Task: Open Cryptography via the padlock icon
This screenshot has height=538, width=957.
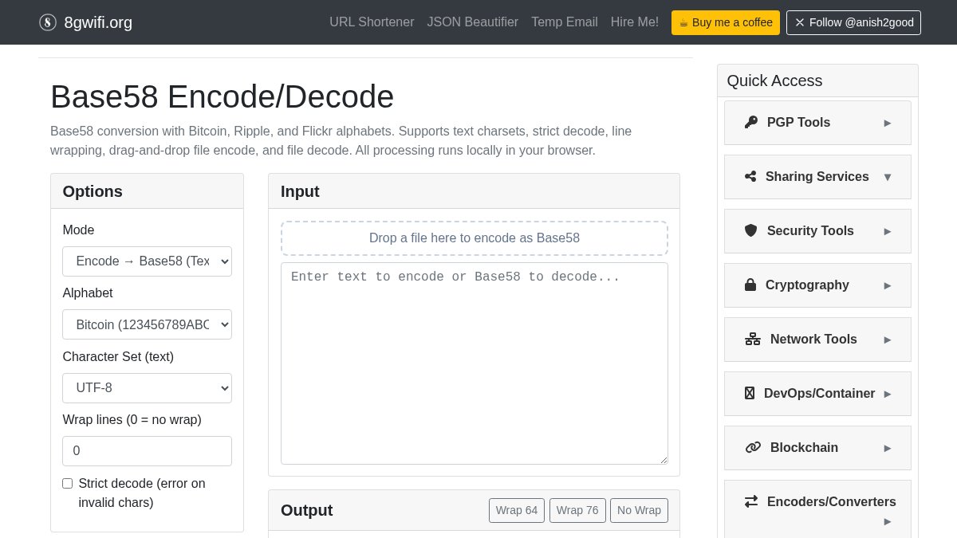Action: coord(750,285)
